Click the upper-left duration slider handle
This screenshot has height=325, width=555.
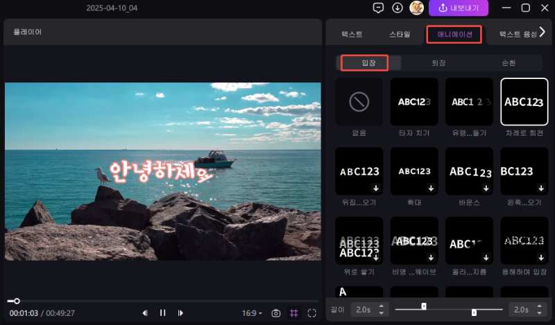[x=424, y=306]
